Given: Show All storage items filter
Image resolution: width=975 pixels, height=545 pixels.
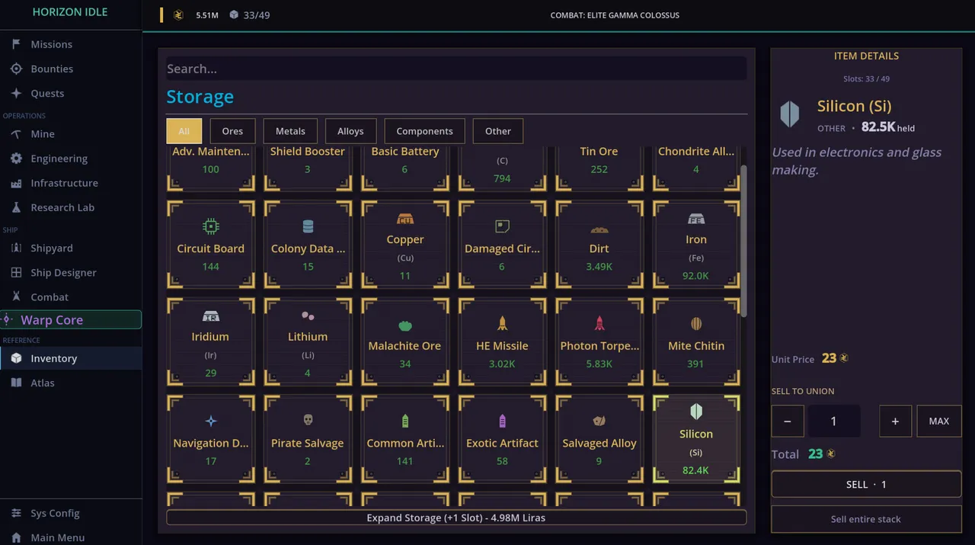Looking at the screenshot, I should click(184, 131).
